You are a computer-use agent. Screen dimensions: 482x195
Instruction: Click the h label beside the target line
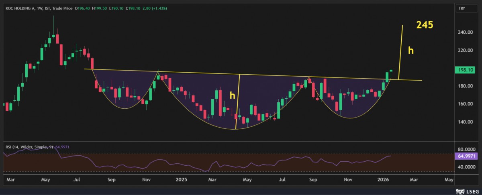pos(411,51)
